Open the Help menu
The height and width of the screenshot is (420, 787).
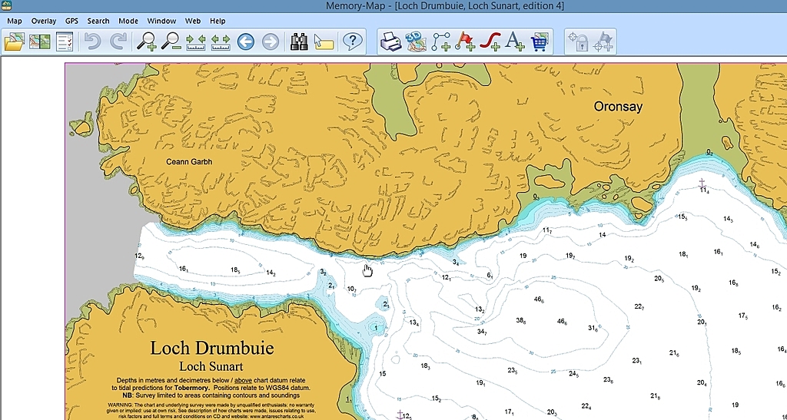click(218, 21)
